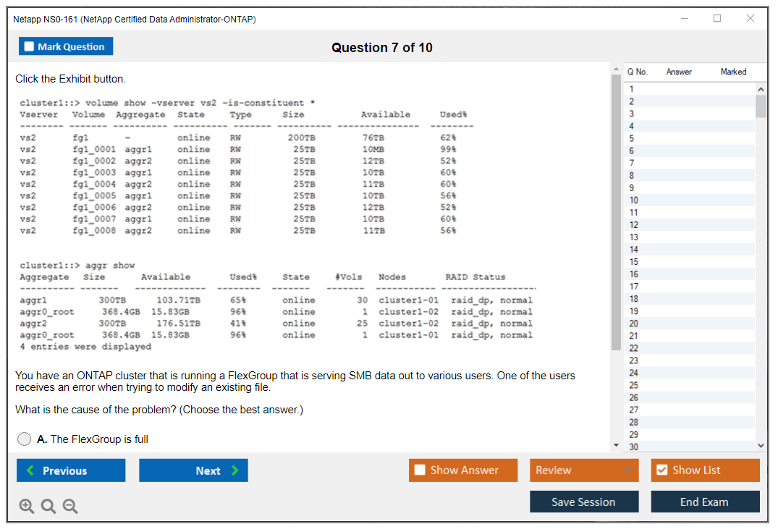The image size is (778, 532).
Task: Select question 12 in the list
Action: pyautogui.click(x=634, y=225)
